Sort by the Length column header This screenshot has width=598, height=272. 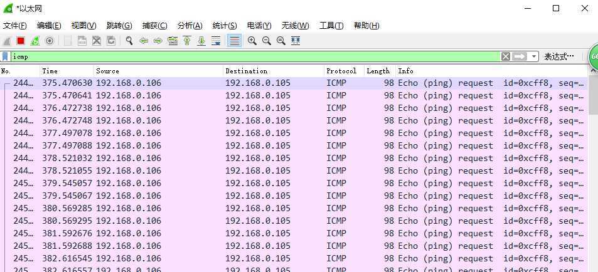tap(380, 71)
